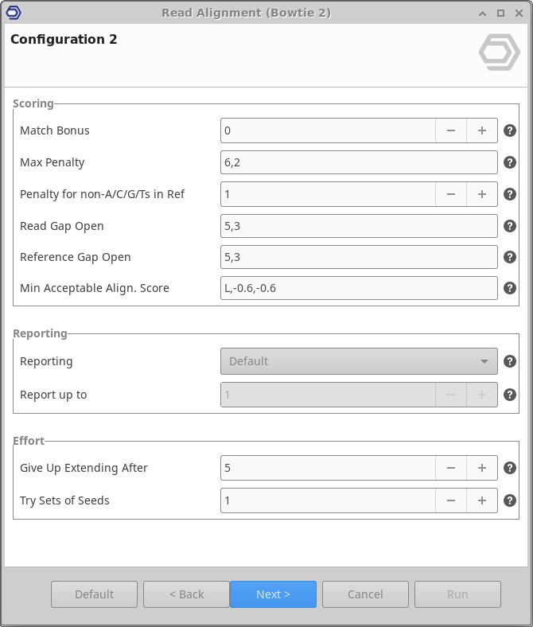Image resolution: width=533 pixels, height=627 pixels.
Task: Open the window menu icon in title bar
Action: click(x=14, y=12)
